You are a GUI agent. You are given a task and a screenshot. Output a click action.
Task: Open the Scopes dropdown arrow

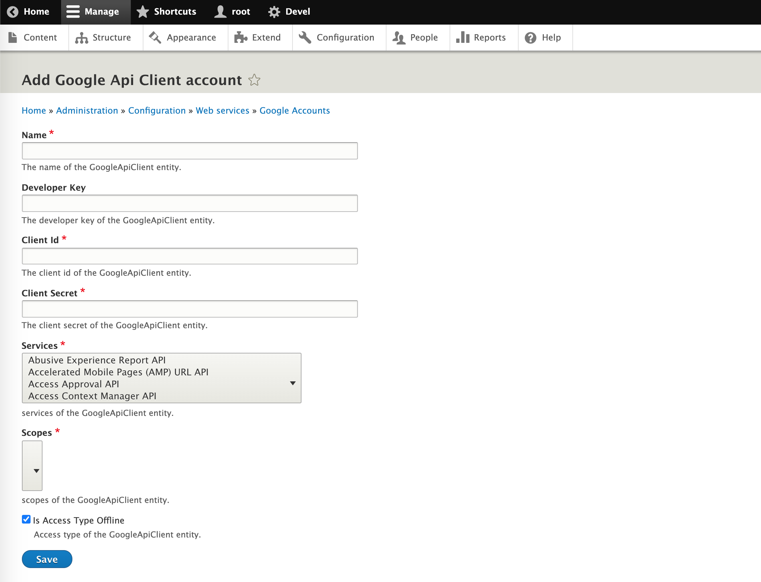pos(36,471)
